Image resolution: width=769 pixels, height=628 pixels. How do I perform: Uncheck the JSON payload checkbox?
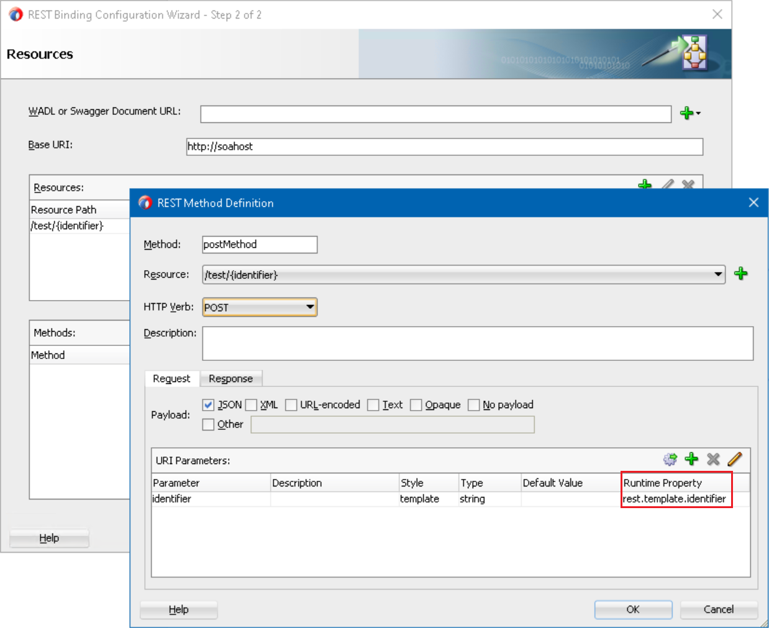point(209,405)
